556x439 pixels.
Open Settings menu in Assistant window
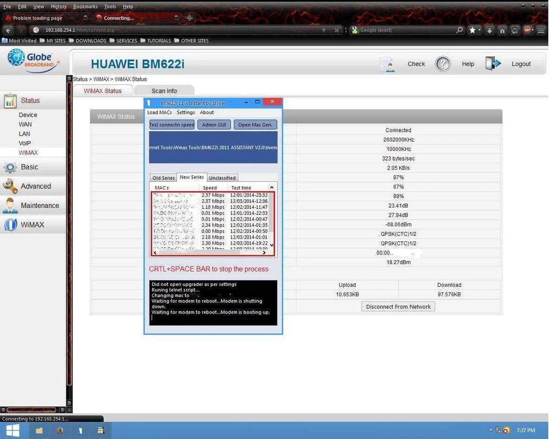tap(186, 112)
